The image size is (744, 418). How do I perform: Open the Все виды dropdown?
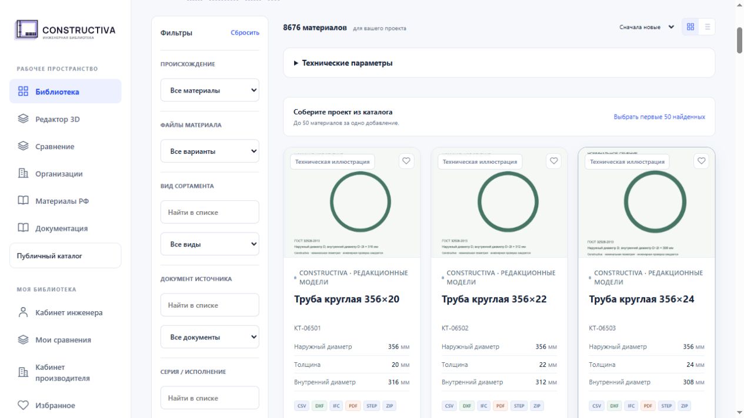click(210, 244)
